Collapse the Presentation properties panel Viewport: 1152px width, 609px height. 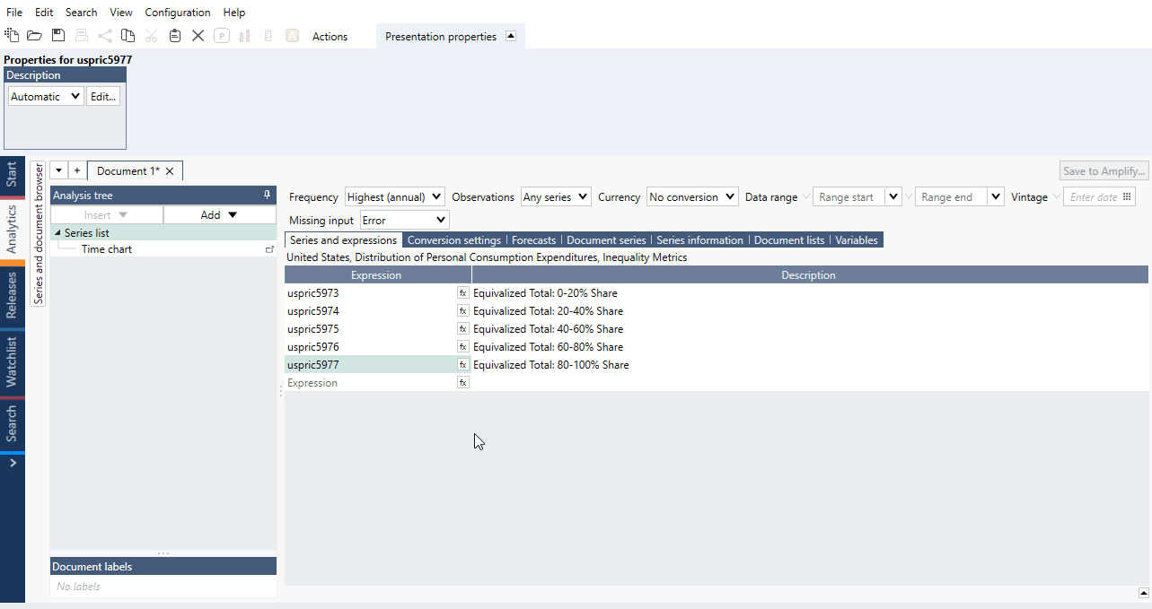pos(511,37)
